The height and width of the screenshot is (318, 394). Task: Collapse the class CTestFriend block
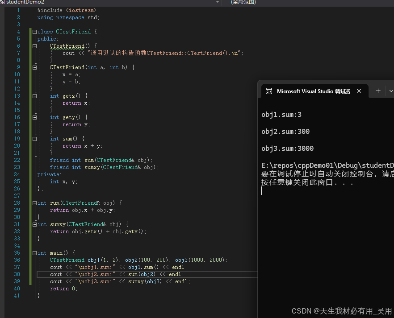tap(35, 32)
